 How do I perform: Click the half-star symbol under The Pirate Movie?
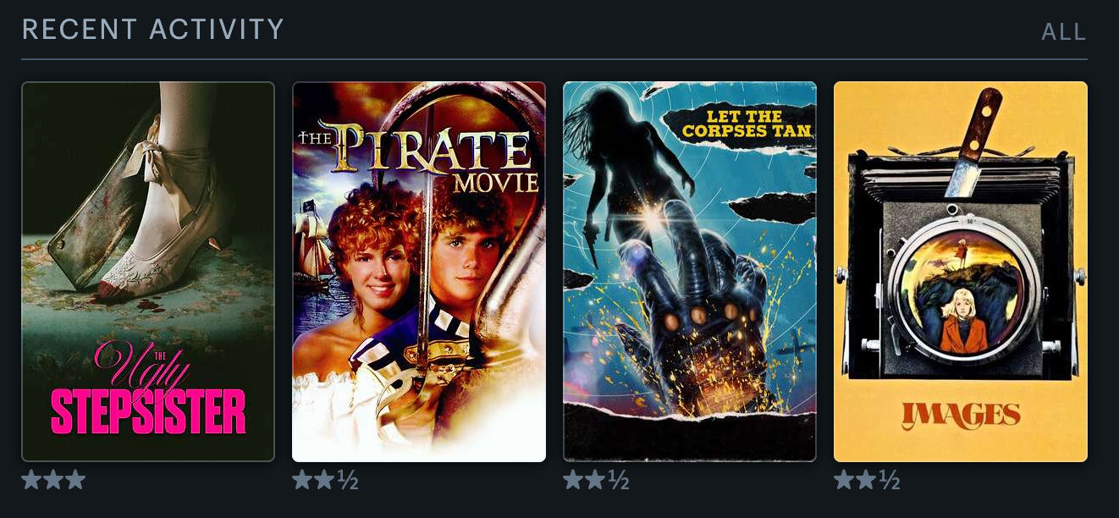[348, 481]
